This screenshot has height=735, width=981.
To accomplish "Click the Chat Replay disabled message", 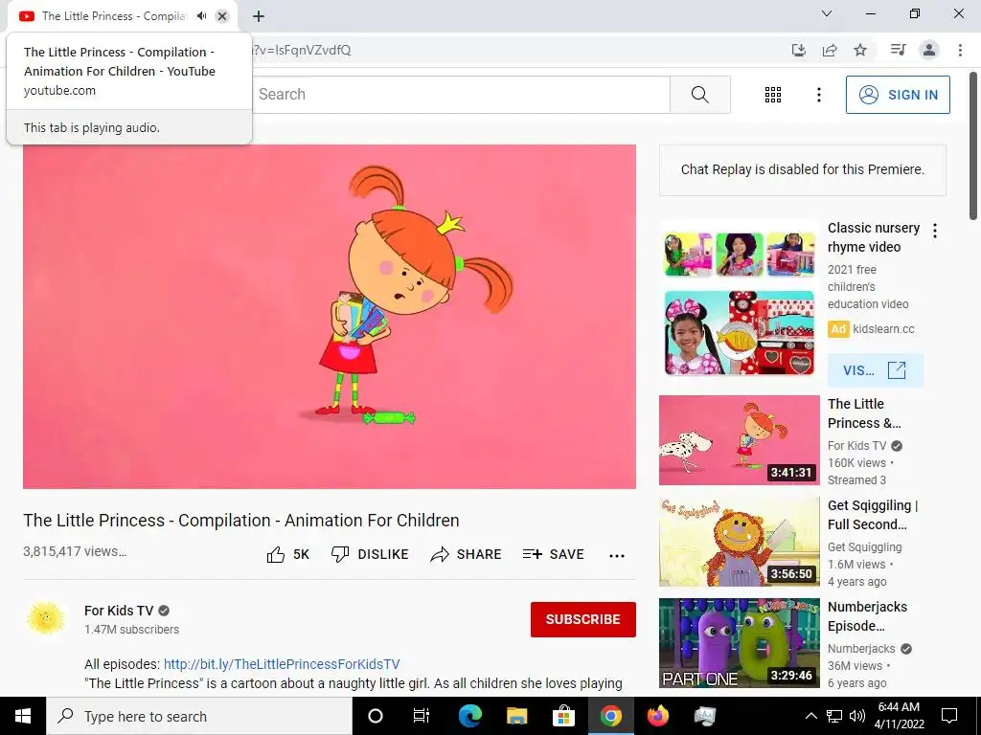I will (803, 170).
